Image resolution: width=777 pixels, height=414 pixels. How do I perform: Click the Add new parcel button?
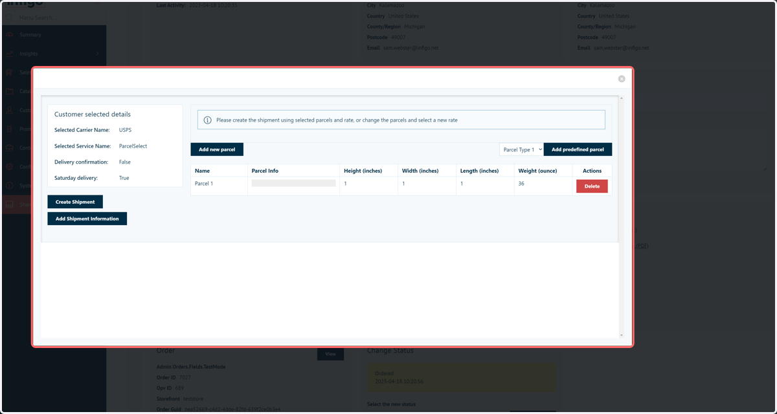click(x=217, y=149)
